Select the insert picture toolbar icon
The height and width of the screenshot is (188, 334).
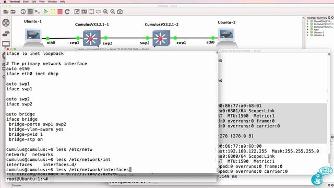(x=84, y=11)
